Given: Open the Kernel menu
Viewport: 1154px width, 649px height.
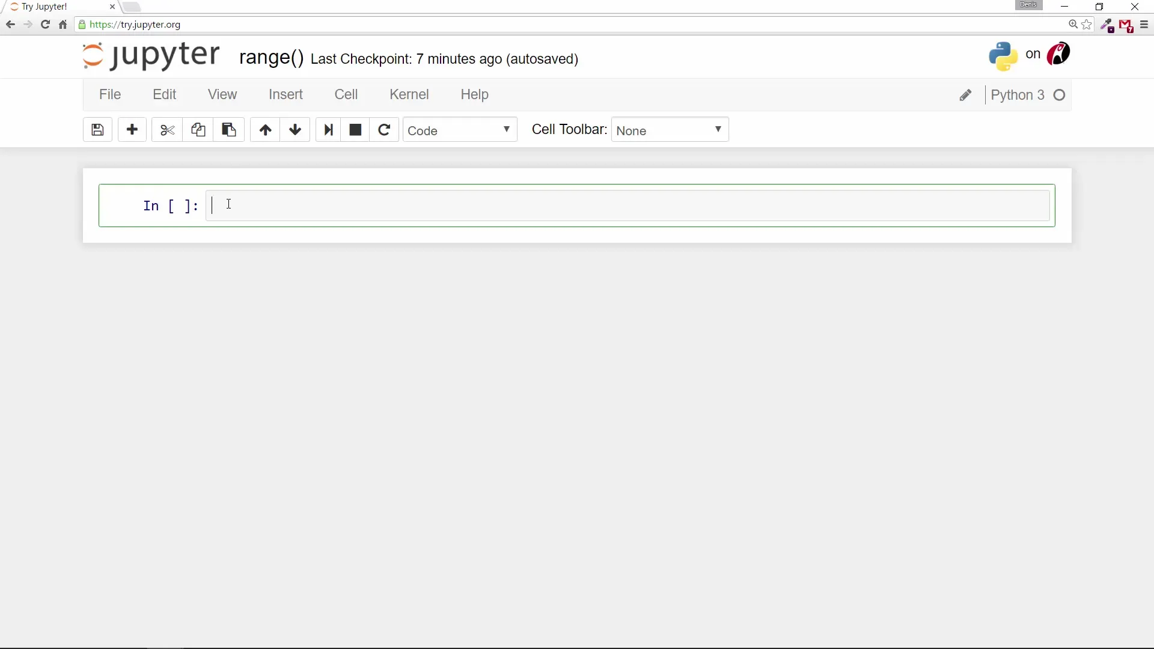Looking at the screenshot, I should pyautogui.click(x=409, y=94).
